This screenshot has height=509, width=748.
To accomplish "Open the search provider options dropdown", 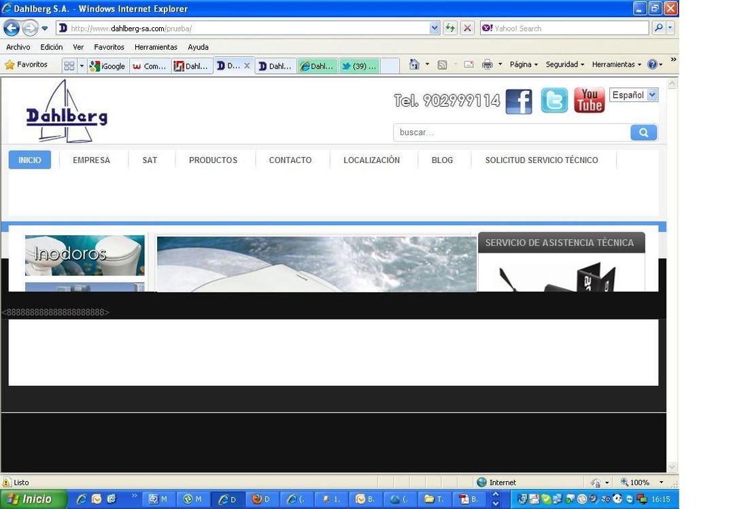I will pyautogui.click(x=670, y=28).
